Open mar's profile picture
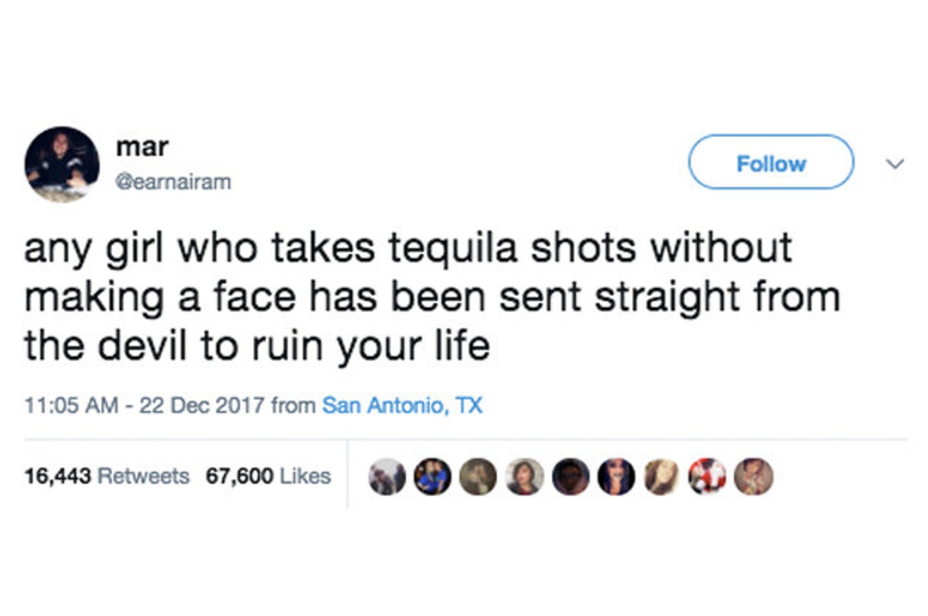Viewport: 928px width, 616px height. [x=62, y=164]
